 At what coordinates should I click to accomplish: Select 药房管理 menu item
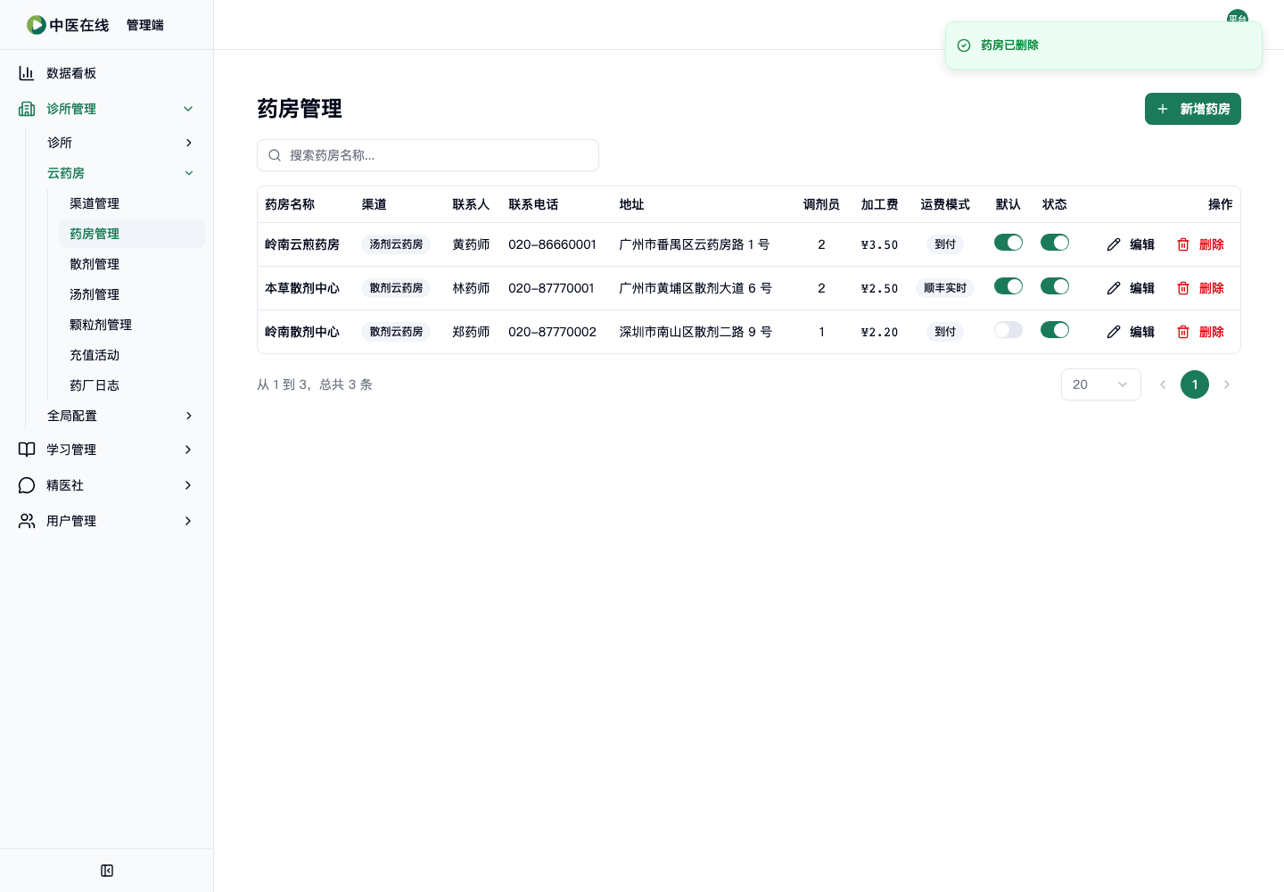(134, 234)
